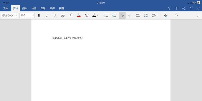Screen dimensions: 202x101
Task: Open the 文件 menu
Action: click(x=6, y=8)
